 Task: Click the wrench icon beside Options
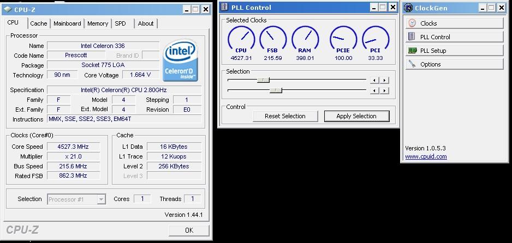(412, 64)
